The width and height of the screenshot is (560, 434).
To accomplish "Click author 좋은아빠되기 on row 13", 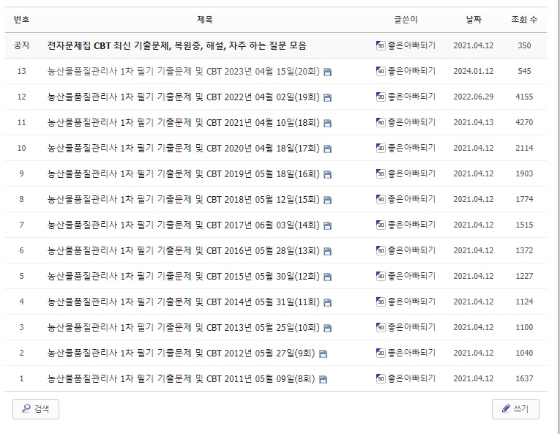I will (x=412, y=71).
